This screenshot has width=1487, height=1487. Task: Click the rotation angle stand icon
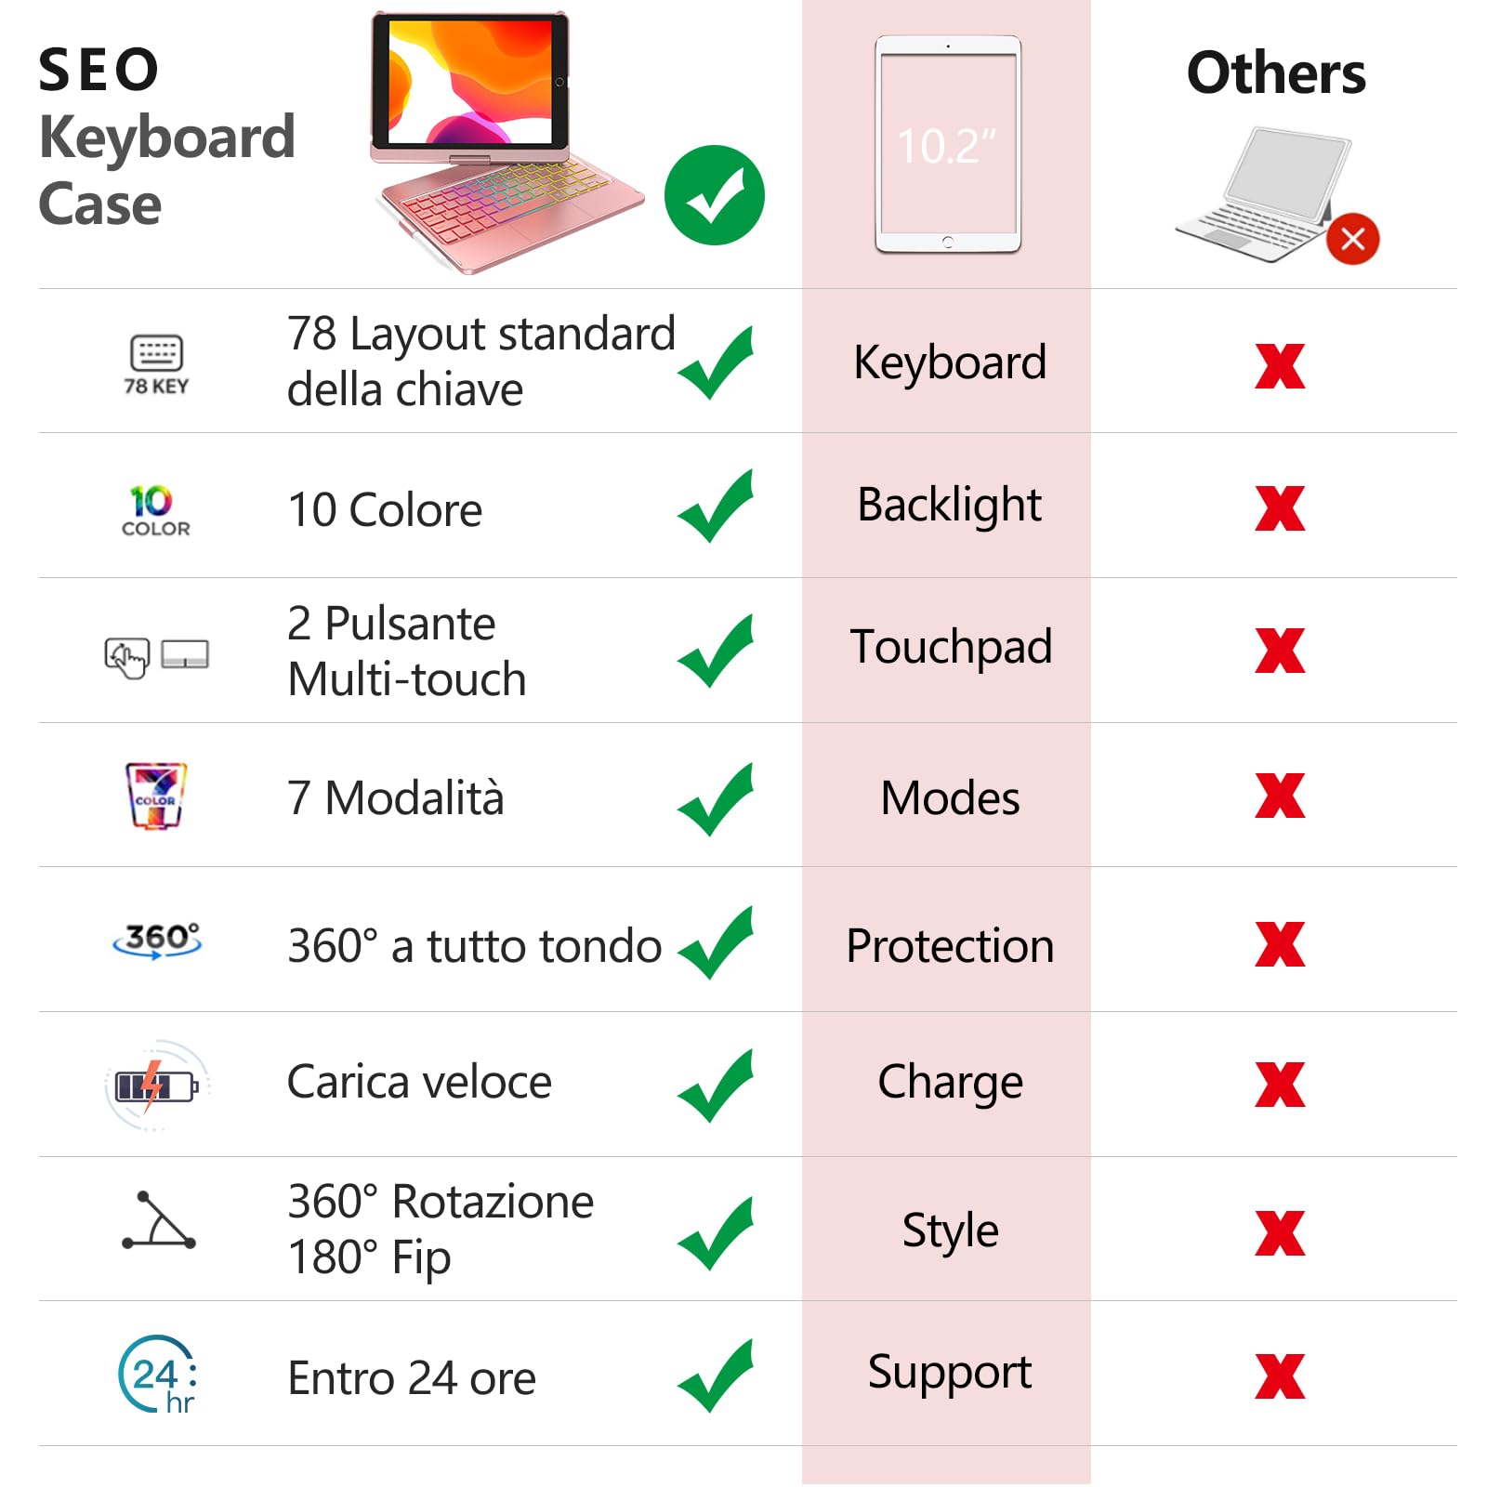tap(159, 1220)
